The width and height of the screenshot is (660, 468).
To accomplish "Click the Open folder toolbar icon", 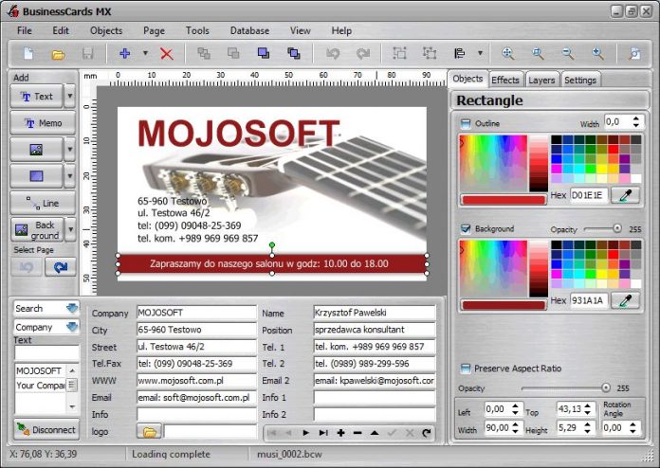I will [58, 54].
